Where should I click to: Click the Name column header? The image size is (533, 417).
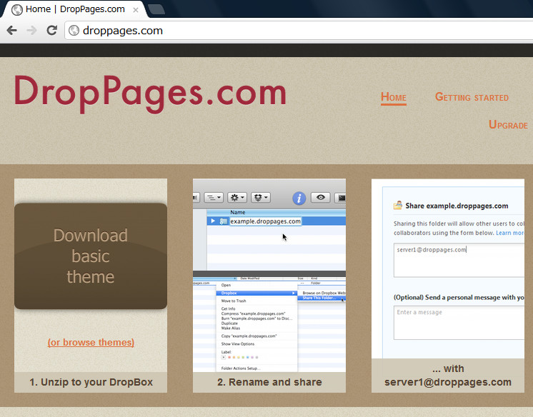(x=238, y=212)
